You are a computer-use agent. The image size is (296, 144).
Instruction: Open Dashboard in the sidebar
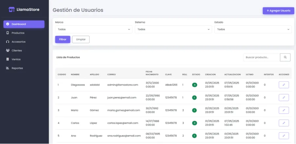point(24,24)
